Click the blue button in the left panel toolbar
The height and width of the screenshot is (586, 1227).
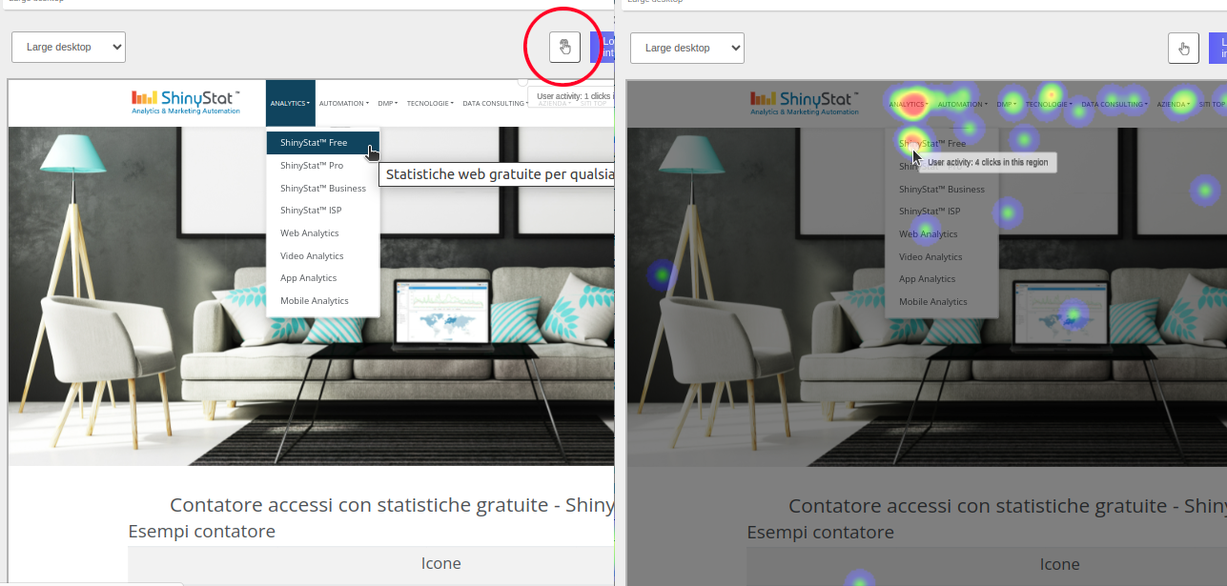[603, 48]
